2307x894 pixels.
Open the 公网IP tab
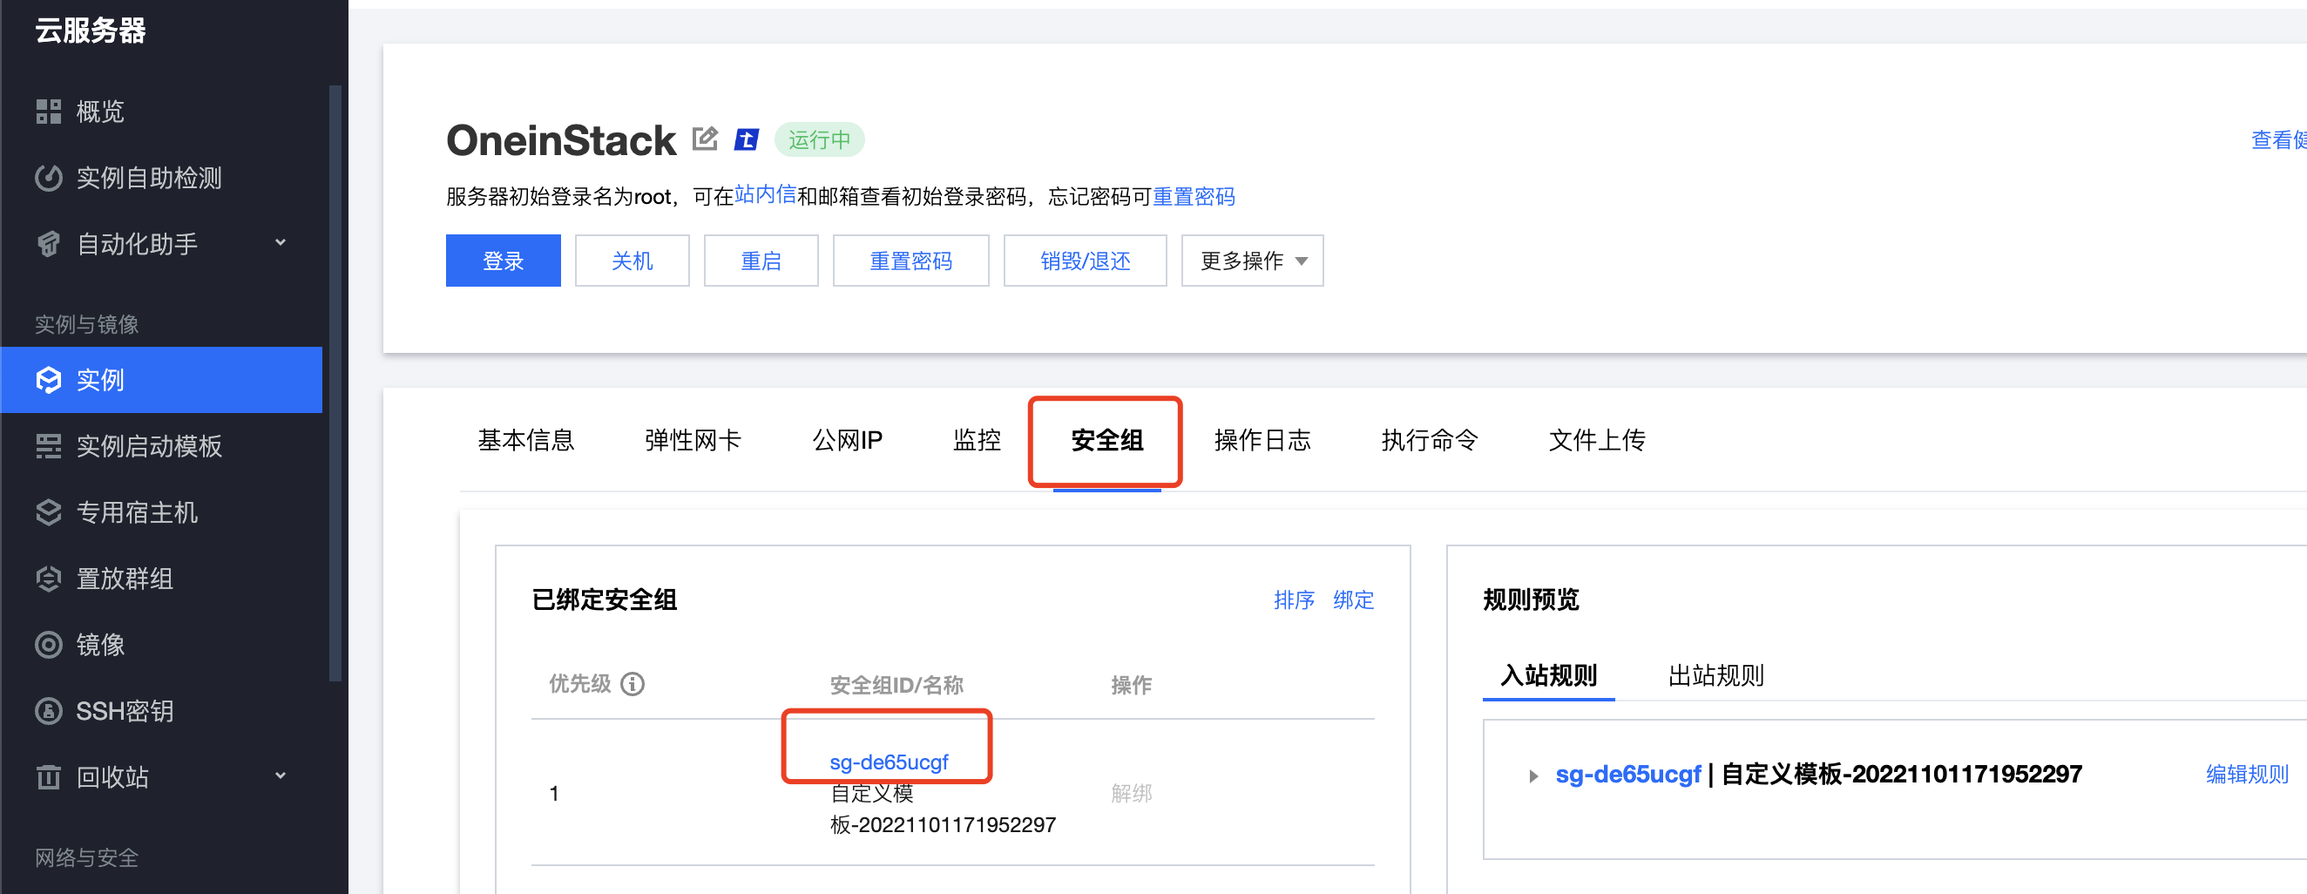(x=847, y=440)
